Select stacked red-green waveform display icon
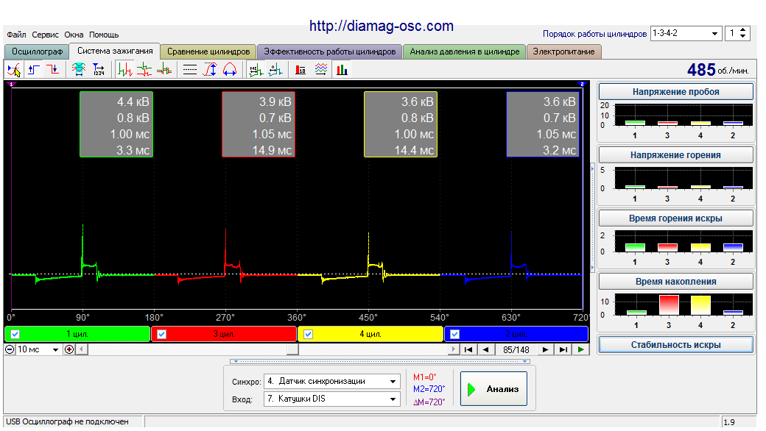 (x=144, y=70)
